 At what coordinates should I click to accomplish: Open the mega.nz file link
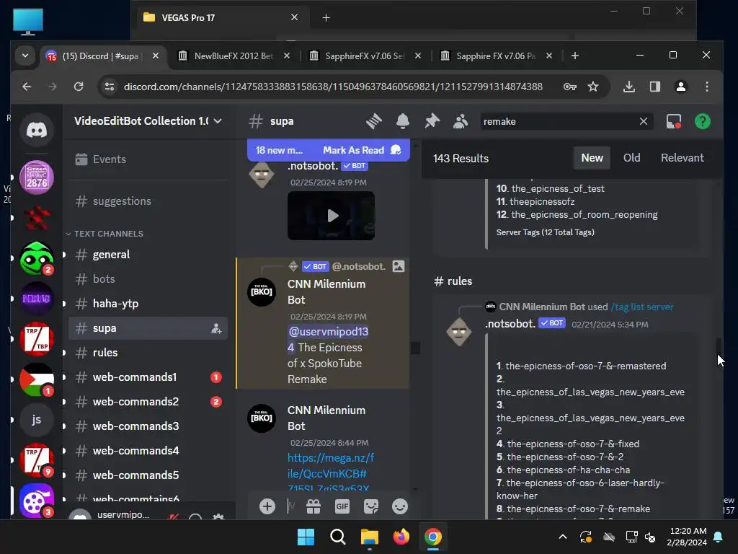(x=331, y=473)
